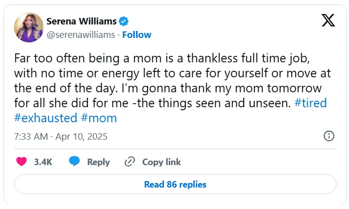Open the @serenawilliams handle

click(81, 35)
